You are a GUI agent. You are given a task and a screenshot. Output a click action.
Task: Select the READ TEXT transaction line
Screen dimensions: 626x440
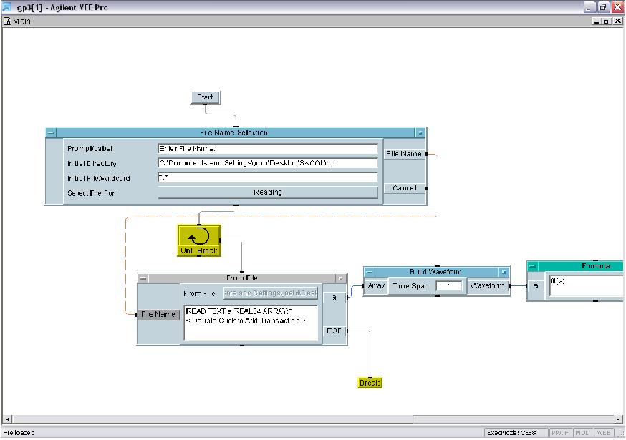(240, 311)
